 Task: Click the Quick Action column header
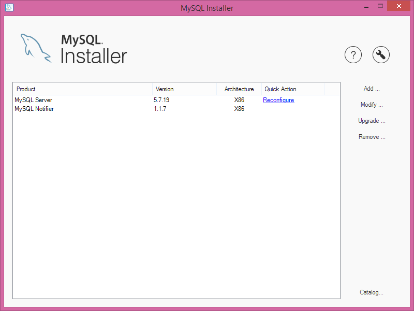pyautogui.click(x=292, y=89)
